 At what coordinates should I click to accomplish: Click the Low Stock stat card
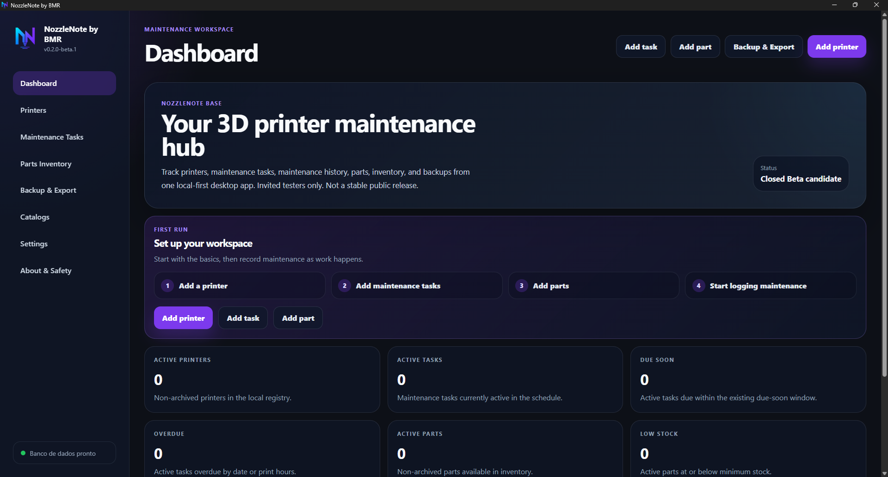click(x=748, y=449)
